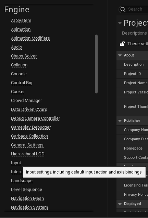Open Hierarchical LOD settings
The image size is (148, 218).
click(x=27, y=154)
